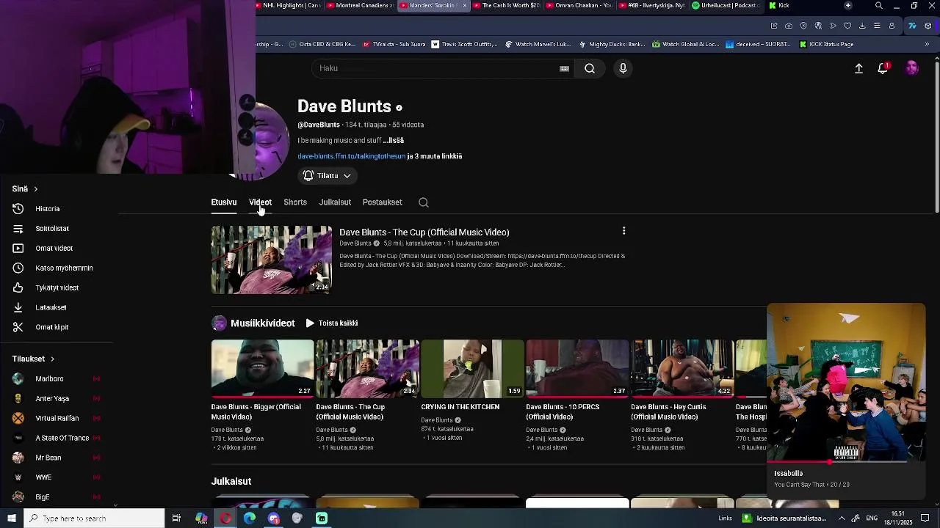Start a voice search with the microphone icon

pos(623,68)
